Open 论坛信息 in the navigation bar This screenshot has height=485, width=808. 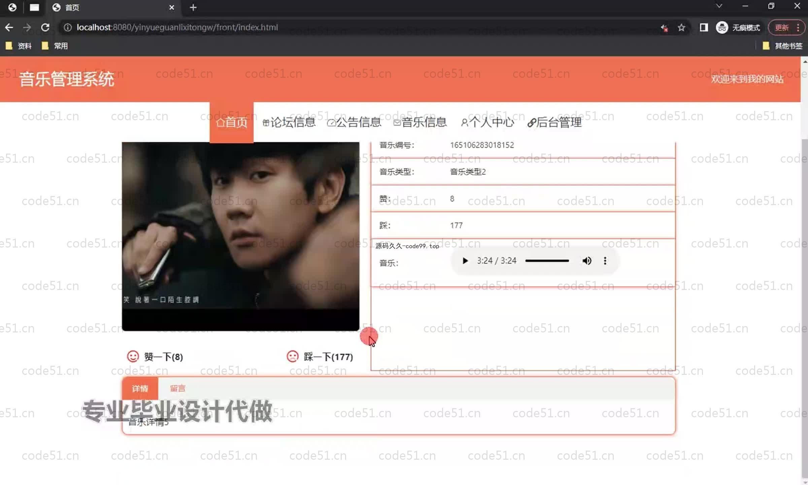point(289,122)
